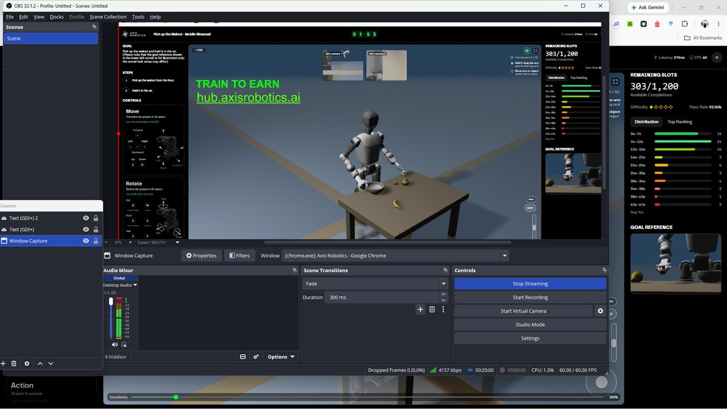Click the add source plus icon
727x409 pixels.
[x=3, y=364]
